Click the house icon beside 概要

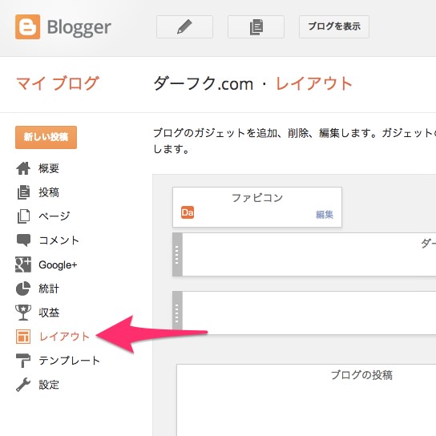(x=23, y=168)
